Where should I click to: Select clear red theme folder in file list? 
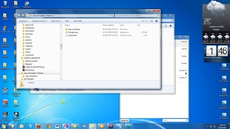74,29
